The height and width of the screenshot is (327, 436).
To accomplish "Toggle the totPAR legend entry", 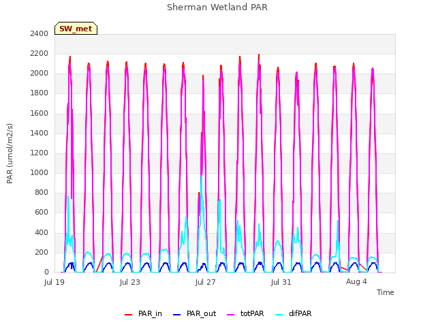I will click(245, 314).
